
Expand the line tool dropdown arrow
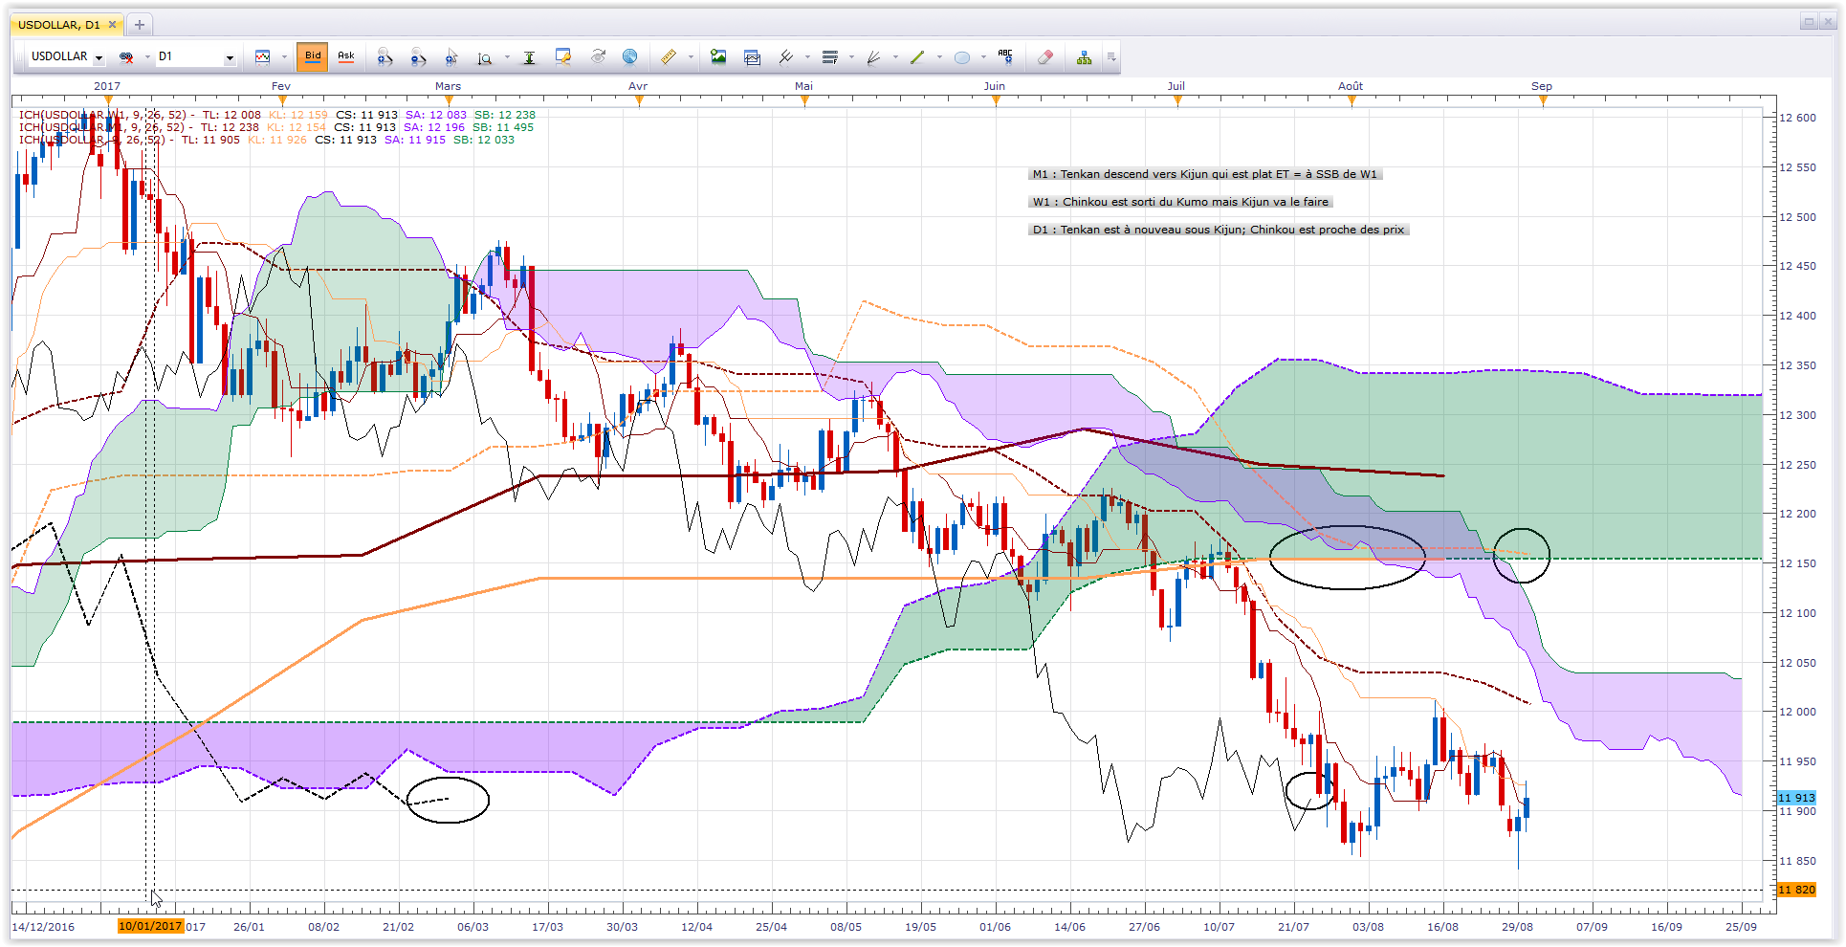pyautogui.click(x=939, y=57)
